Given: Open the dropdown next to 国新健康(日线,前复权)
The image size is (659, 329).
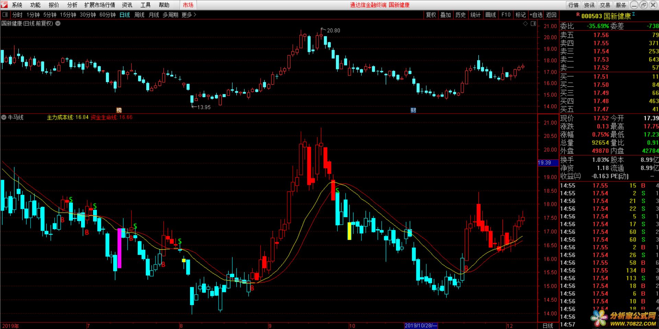Looking at the screenshot, I should click(58, 23).
